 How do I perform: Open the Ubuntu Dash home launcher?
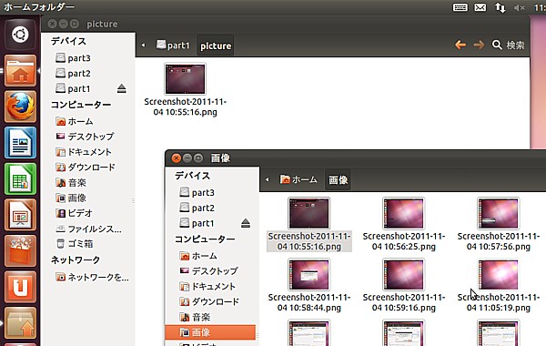(x=20, y=35)
